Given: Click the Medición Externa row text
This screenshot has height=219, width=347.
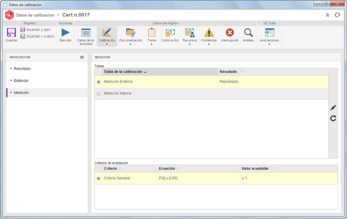Looking at the screenshot, I should [118, 81].
